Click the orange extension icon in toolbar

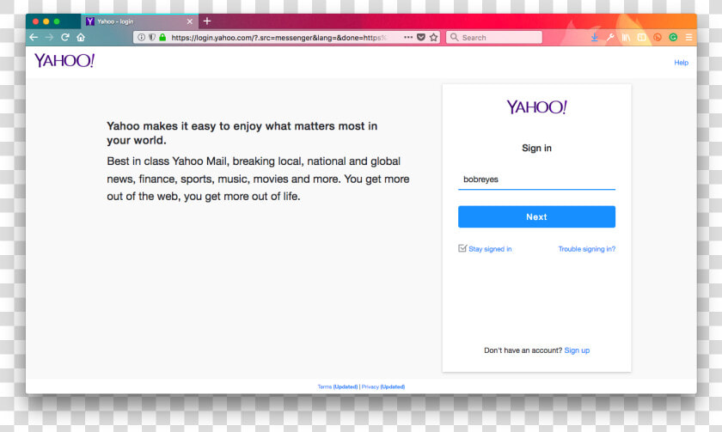click(657, 37)
